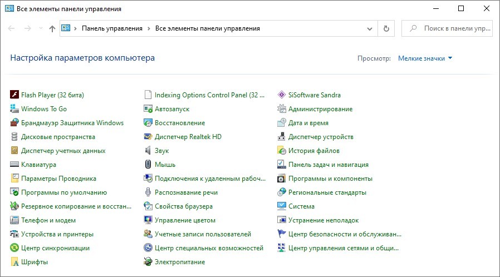Open the Мышь mouse icon
Viewport: 500px width, 277px height.
(x=148, y=164)
